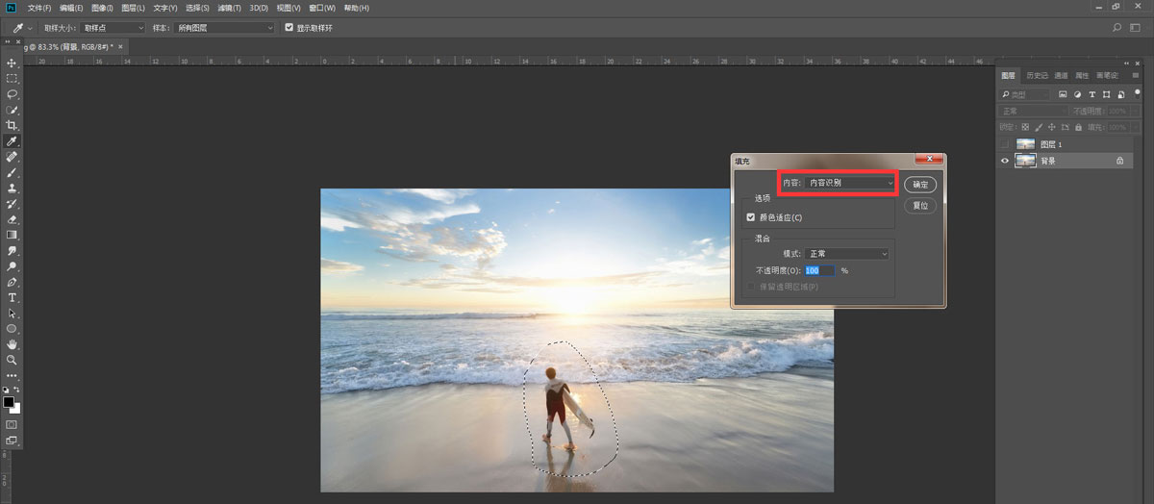Select the Smudge tool
This screenshot has height=504, width=1154.
(12, 251)
